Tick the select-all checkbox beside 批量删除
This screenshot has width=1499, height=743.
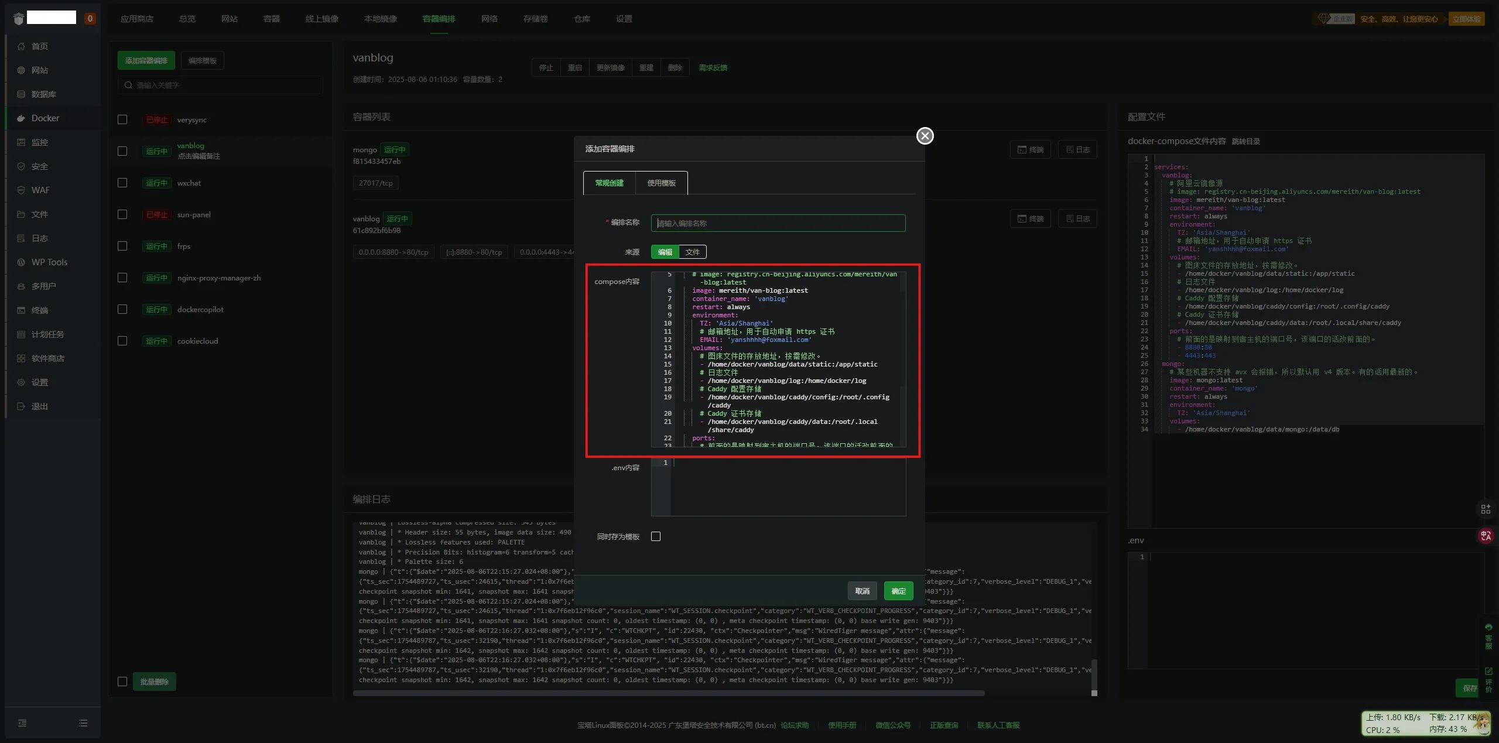[122, 682]
